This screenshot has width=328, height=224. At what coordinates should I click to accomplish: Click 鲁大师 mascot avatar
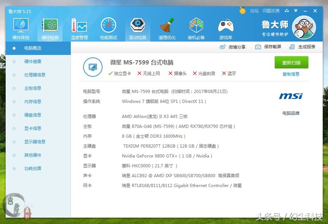304,27
